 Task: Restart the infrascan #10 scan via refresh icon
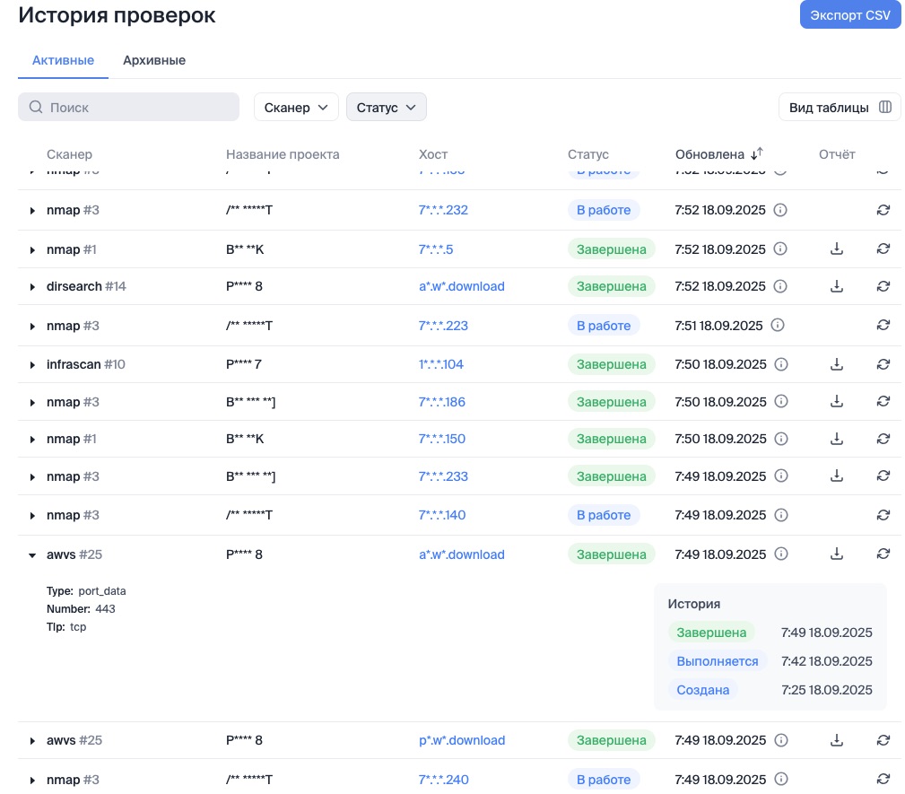883,364
